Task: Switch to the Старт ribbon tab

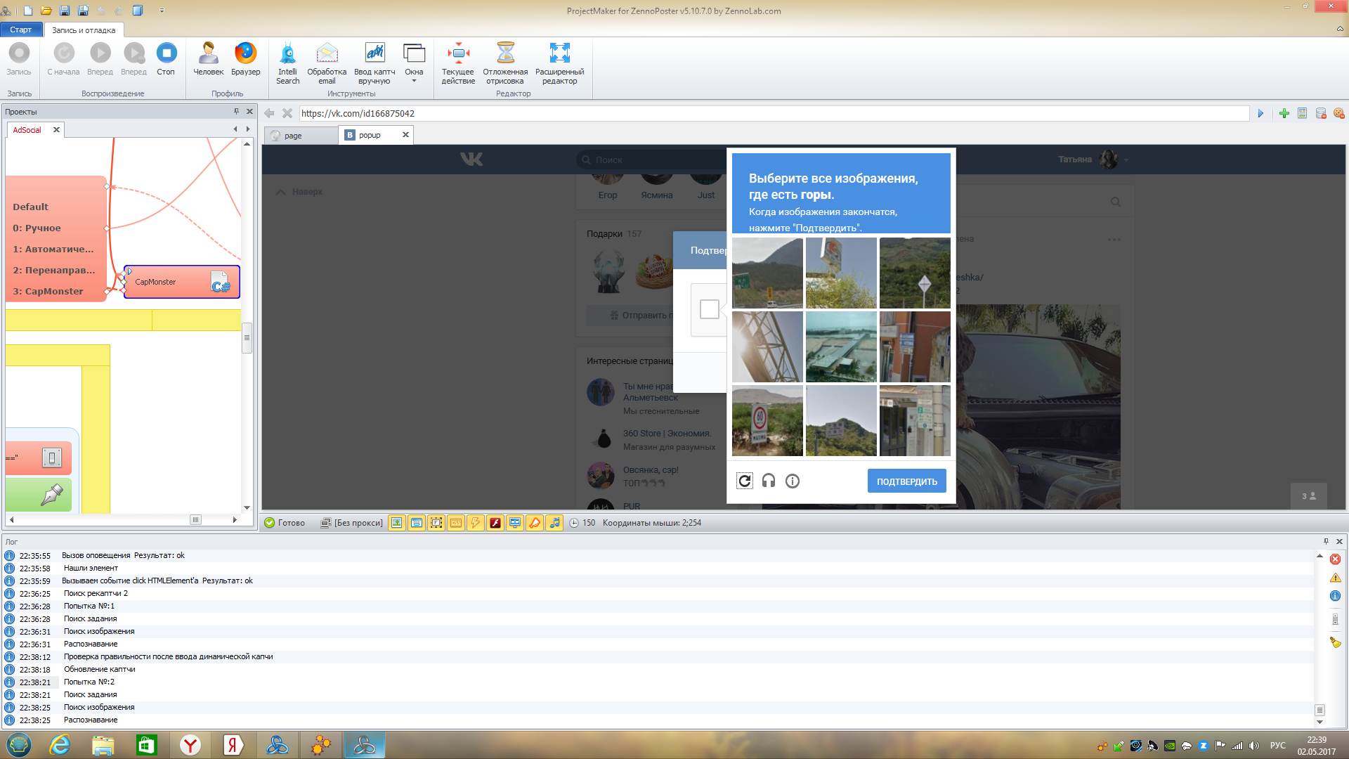Action: [x=21, y=30]
